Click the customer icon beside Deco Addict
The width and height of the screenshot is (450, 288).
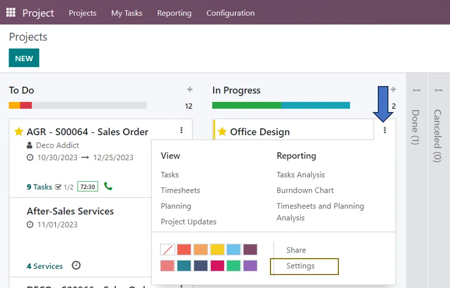(x=29, y=145)
